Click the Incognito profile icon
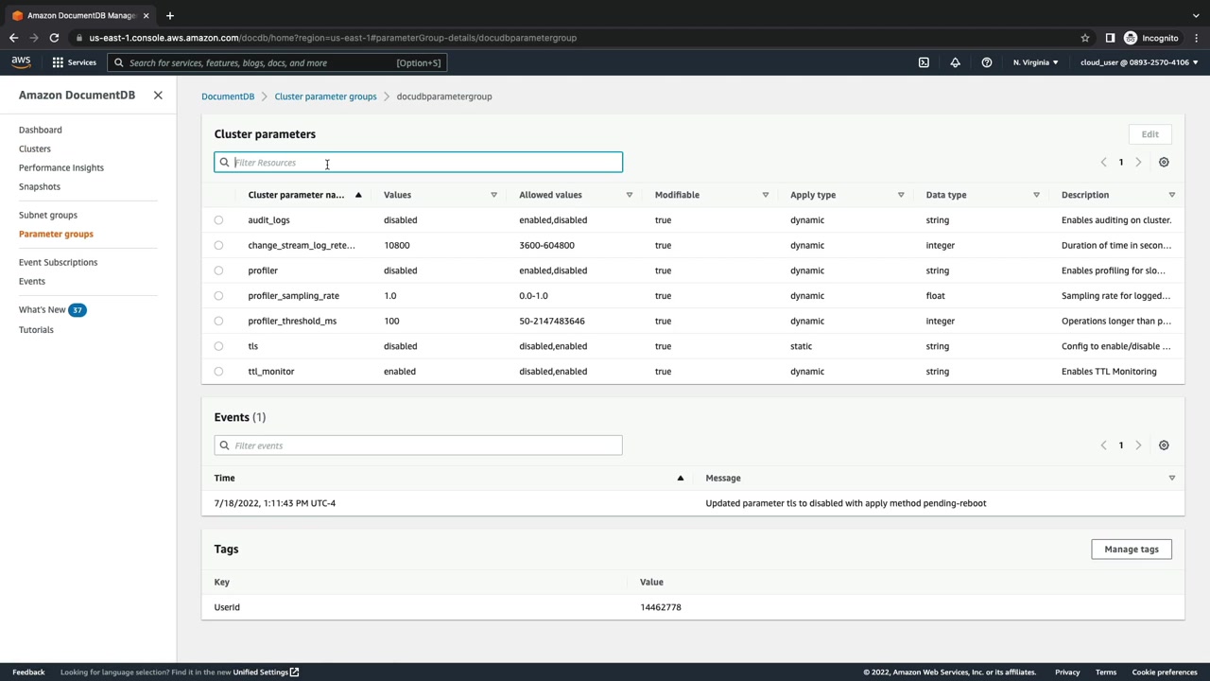Image resolution: width=1210 pixels, height=681 pixels. [1131, 38]
